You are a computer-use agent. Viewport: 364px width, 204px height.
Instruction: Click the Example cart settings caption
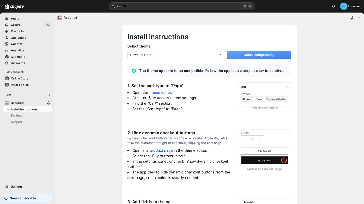[264, 108]
